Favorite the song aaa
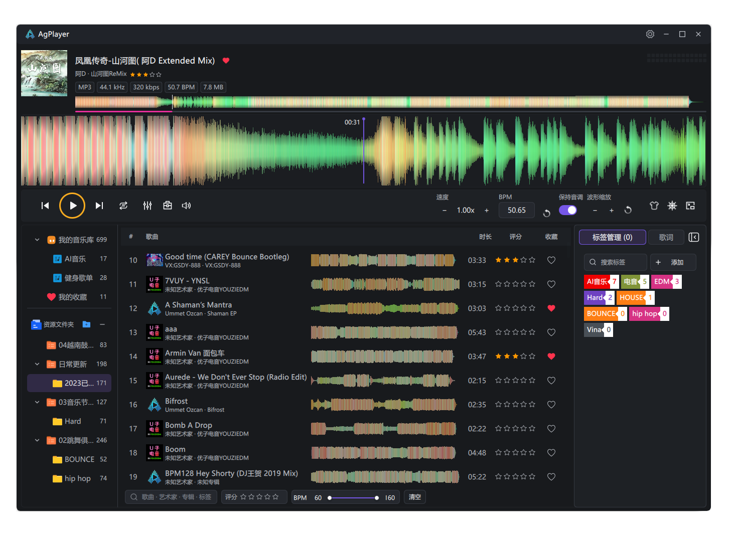The width and height of the screenshot is (736, 537). pos(551,332)
